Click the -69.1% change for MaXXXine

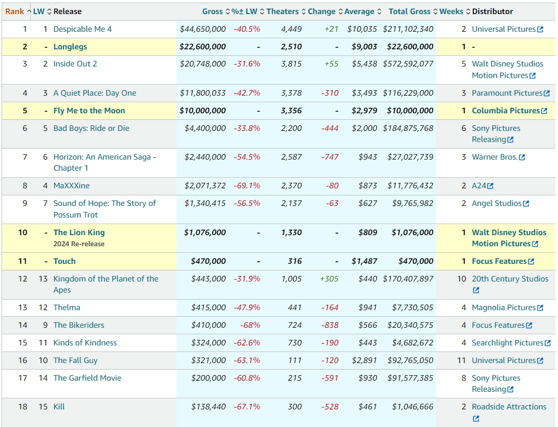[x=247, y=186]
